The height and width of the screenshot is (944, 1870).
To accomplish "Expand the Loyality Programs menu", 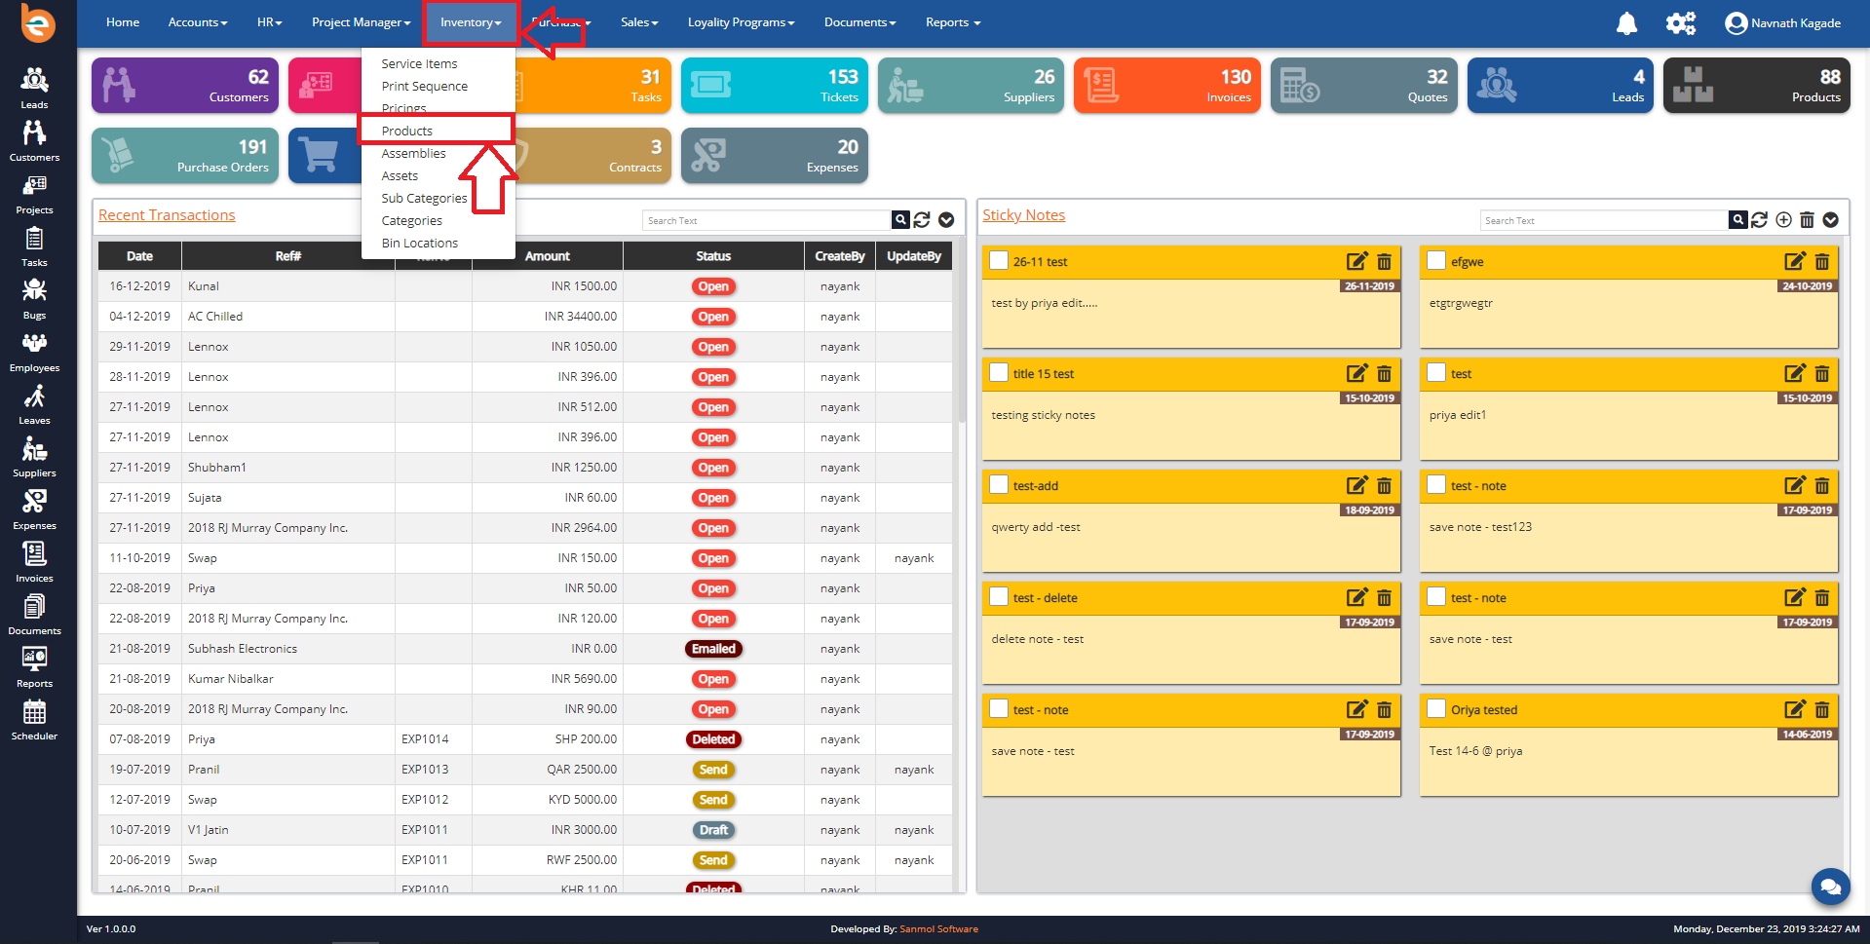I will click(x=741, y=22).
